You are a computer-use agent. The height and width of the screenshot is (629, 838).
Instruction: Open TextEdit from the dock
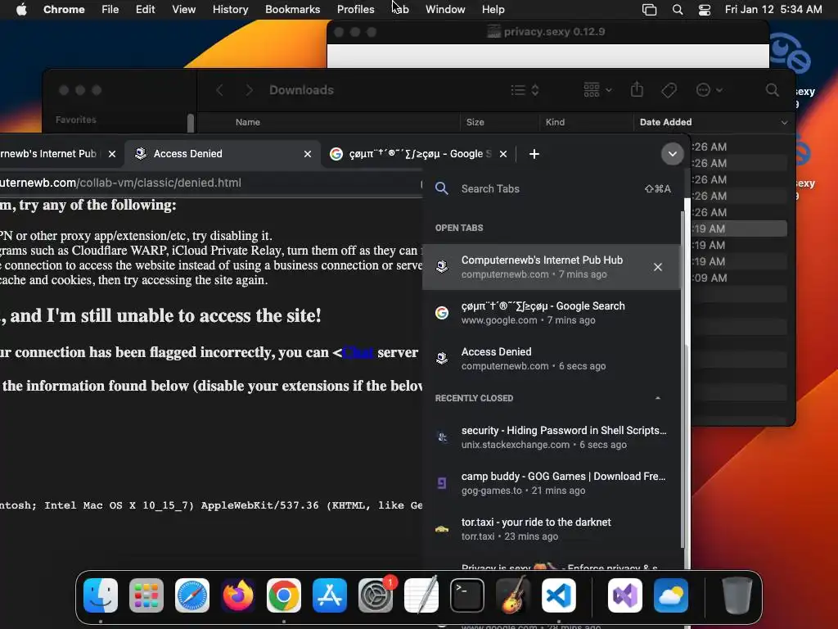coord(421,595)
